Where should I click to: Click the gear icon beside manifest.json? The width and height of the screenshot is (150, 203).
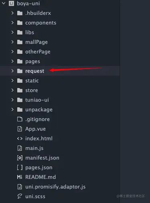pyautogui.click(x=20, y=158)
